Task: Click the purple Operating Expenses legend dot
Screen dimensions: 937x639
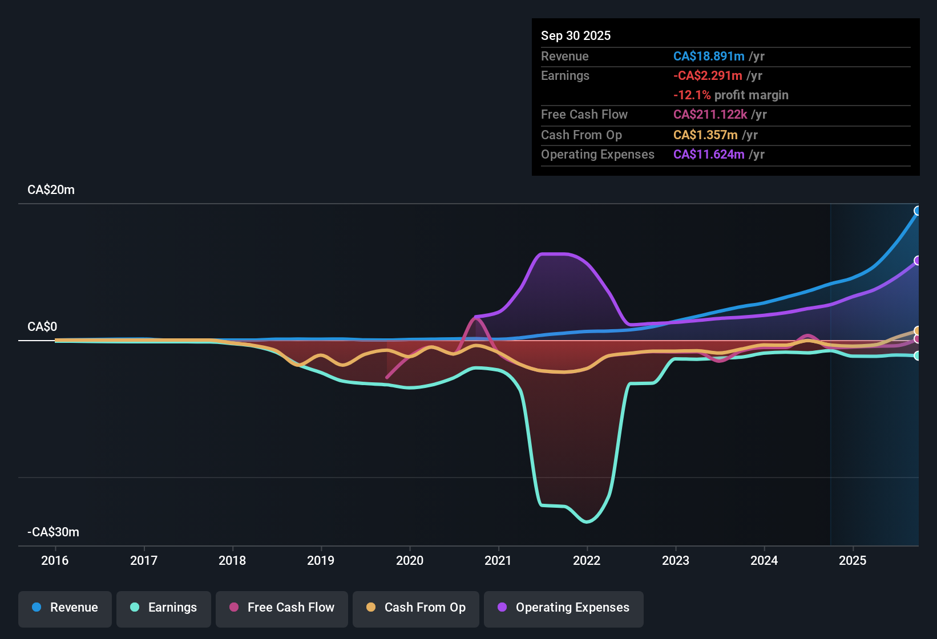Action: [x=502, y=608]
